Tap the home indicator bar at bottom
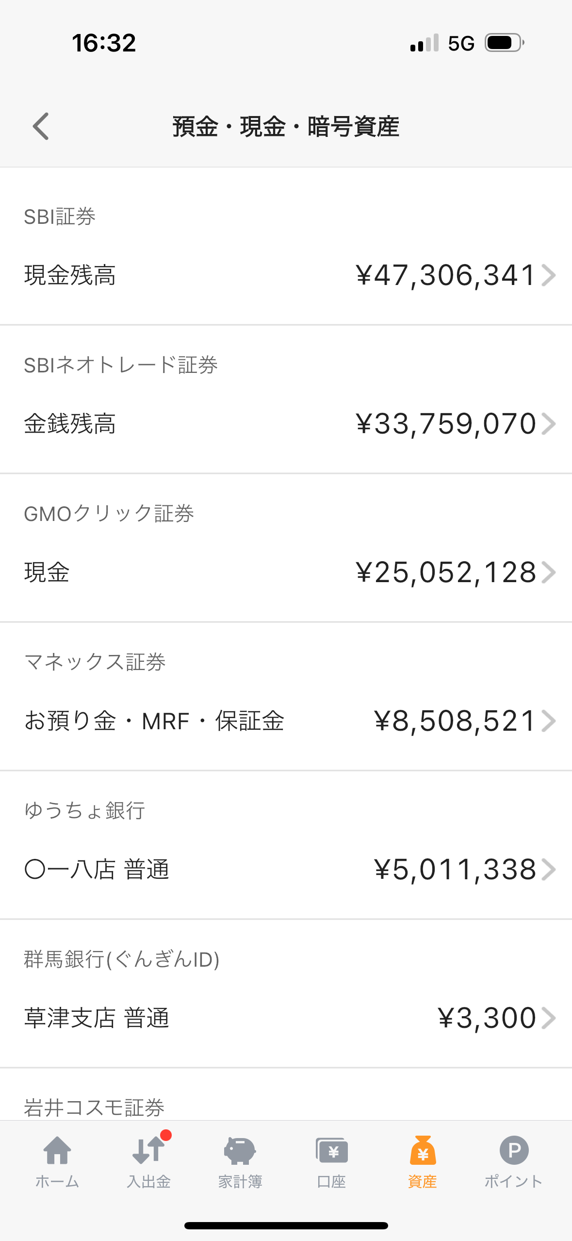This screenshot has height=1241, width=572. 286,1225
